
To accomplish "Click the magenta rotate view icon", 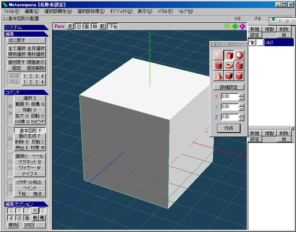I will (x=242, y=26).
